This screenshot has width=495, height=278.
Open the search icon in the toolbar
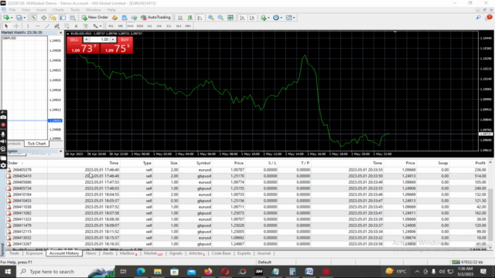[x=479, y=18]
